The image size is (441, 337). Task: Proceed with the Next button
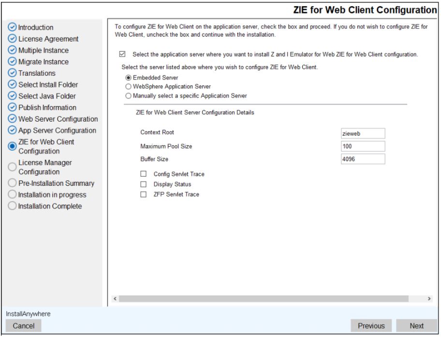point(416,326)
